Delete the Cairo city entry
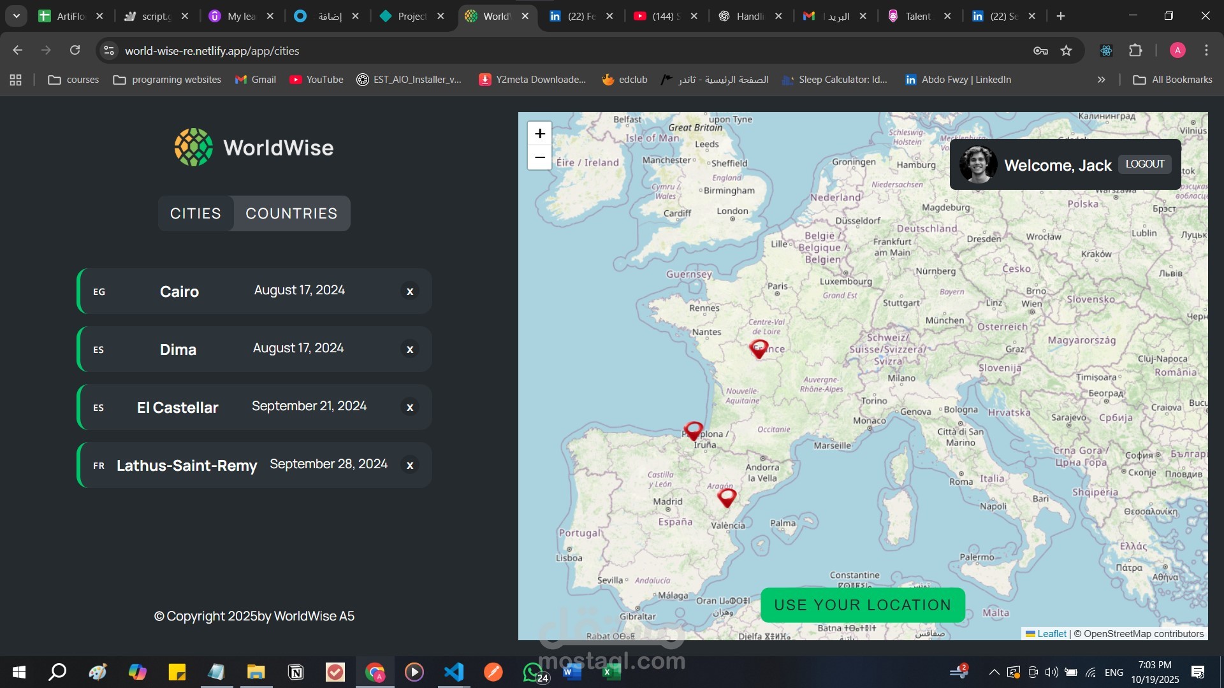 tap(410, 291)
